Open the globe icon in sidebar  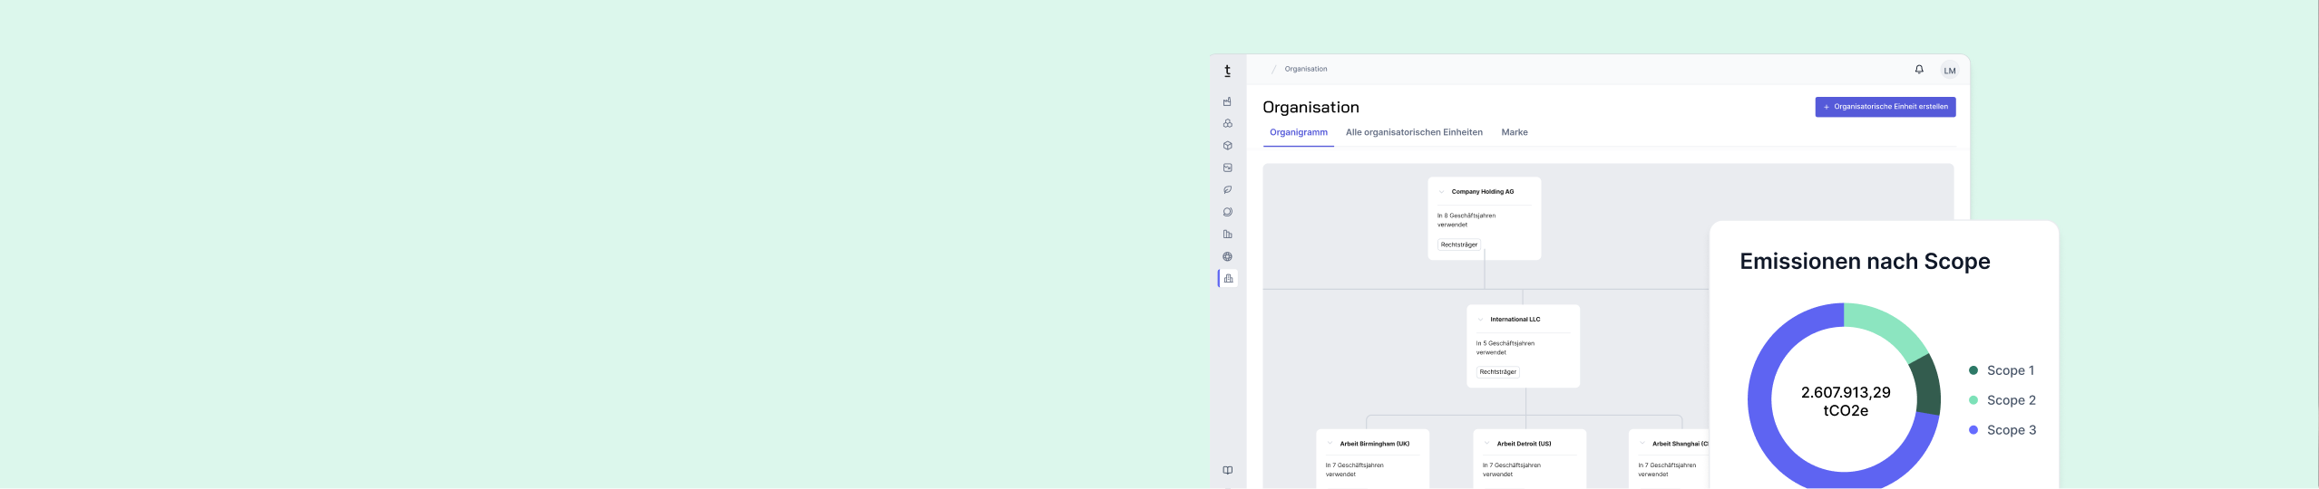[1227, 256]
